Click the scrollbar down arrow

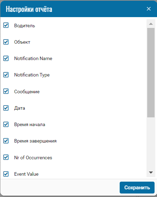pyautogui.click(x=151, y=173)
